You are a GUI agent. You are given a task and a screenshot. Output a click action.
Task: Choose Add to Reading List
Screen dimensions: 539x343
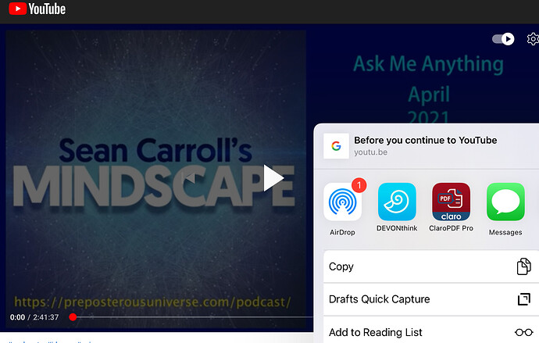(x=431, y=330)
